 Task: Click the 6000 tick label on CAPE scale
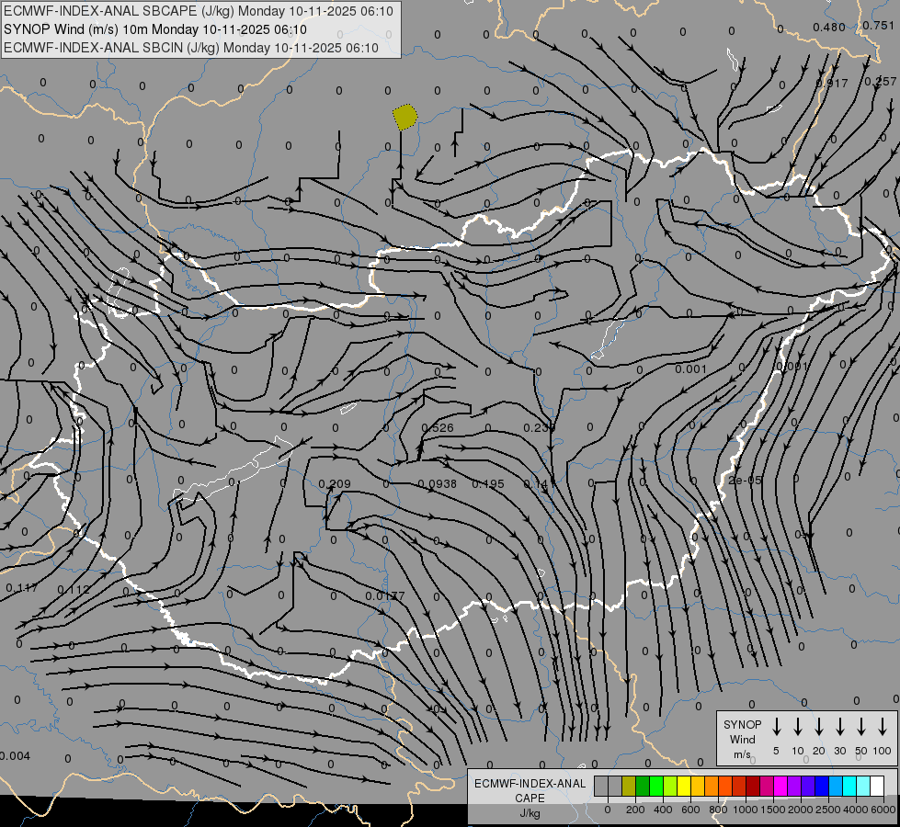883,810
